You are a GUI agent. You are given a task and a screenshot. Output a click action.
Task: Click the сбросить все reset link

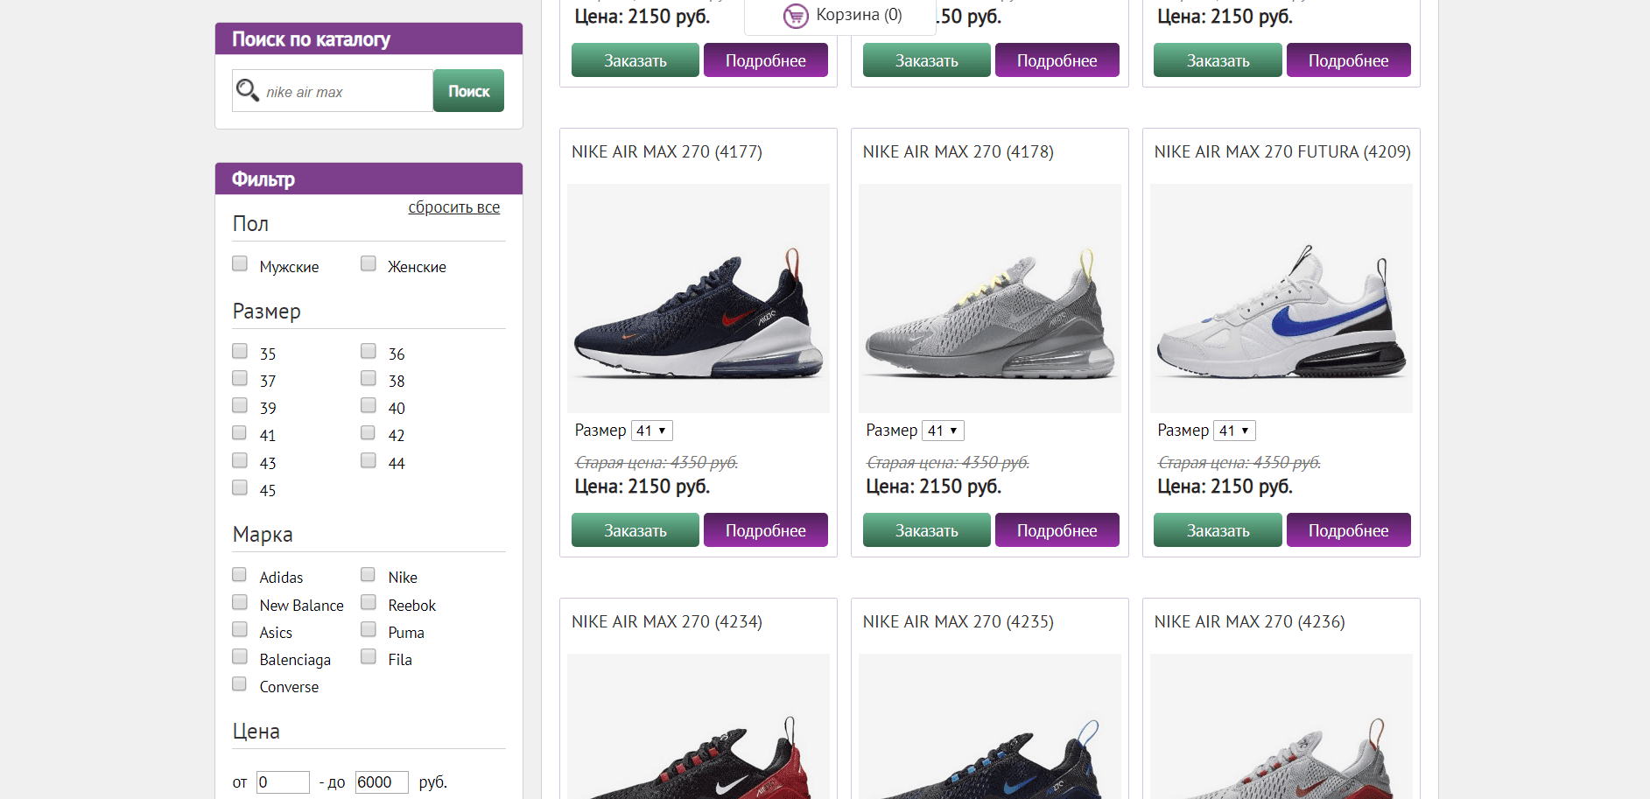pyautogui.click(x=453, y=207)
